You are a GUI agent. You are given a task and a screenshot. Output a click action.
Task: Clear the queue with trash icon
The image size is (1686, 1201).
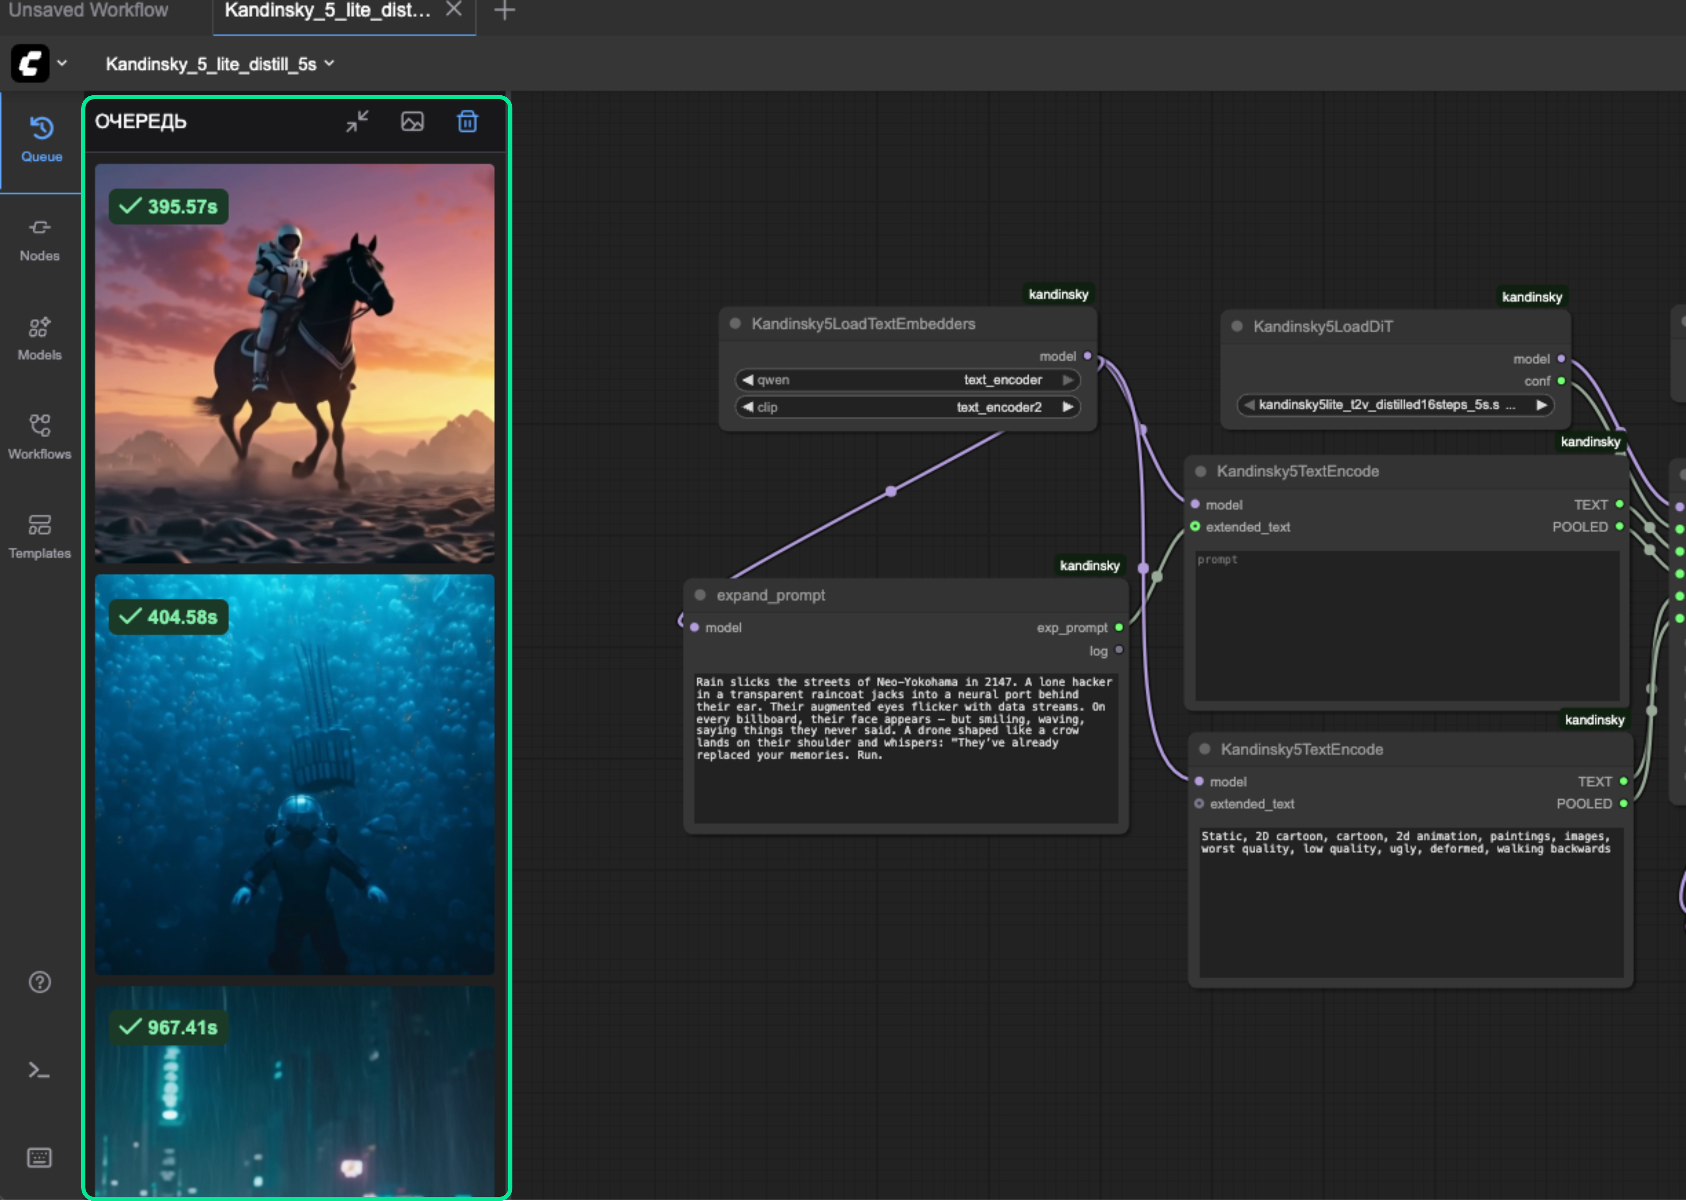coord(467,121)
